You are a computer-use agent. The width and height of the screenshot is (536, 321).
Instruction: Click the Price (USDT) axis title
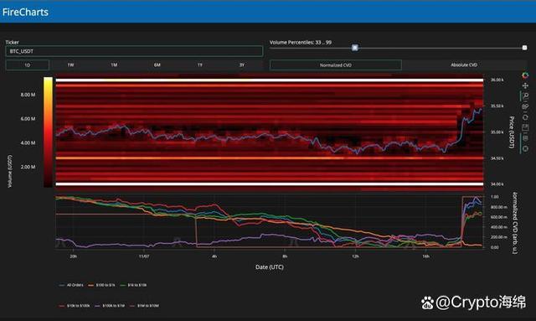[512, 132]
